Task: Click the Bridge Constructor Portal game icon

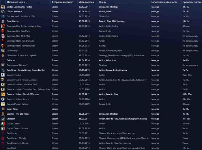Action: (3, 7)
